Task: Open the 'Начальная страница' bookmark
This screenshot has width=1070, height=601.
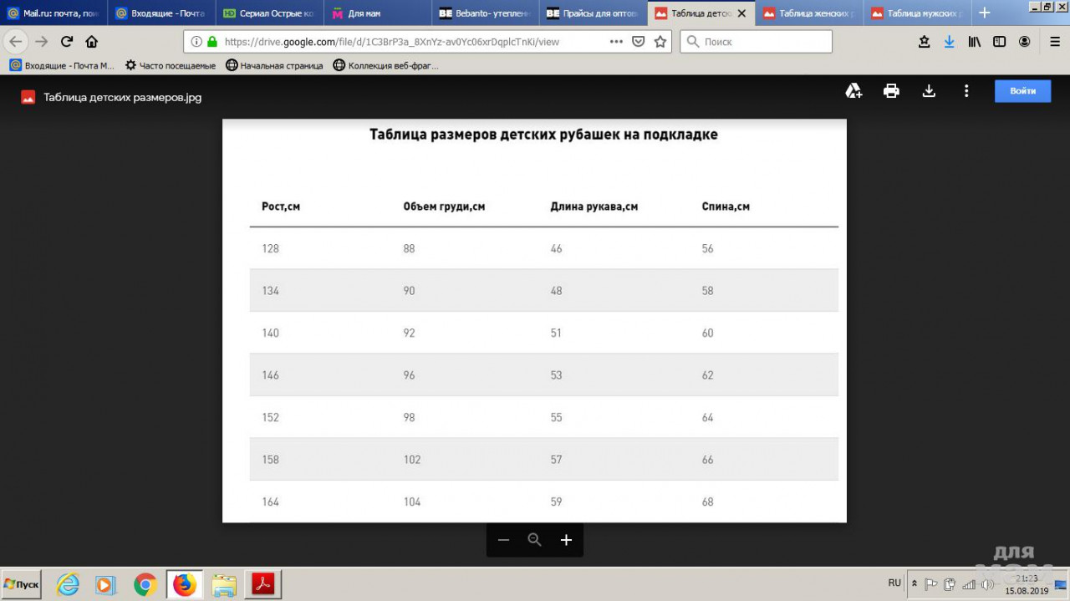Action: (274, 65)
